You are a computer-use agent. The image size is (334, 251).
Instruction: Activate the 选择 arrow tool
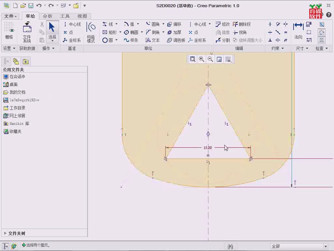tap(52, 32)
